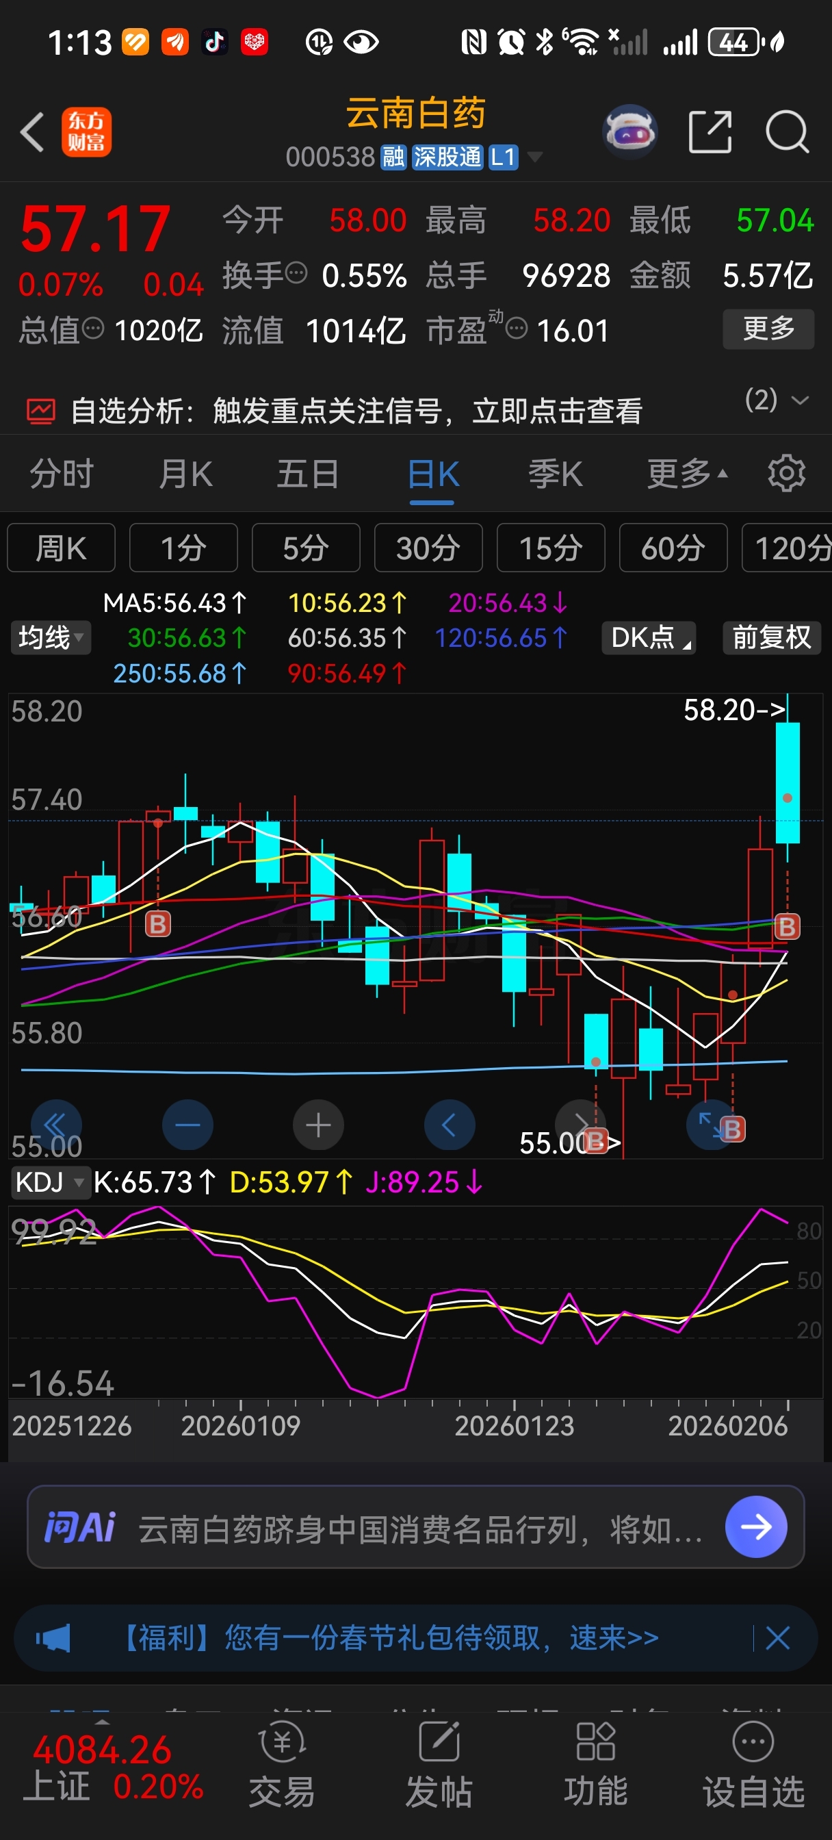The width and height of the screenshot is (832, 1840).
Task: Tap the back arrow icon
Action: 33,132
